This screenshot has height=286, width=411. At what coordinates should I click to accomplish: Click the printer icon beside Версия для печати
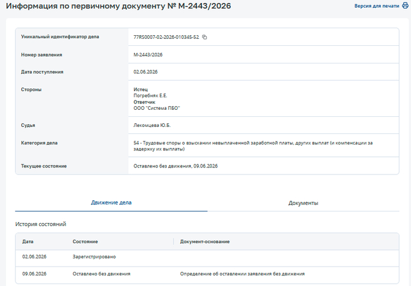tap(405, 6)
